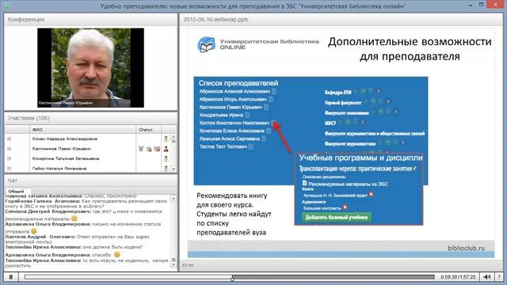Screen dimensions: 507x285
Task: Click chat panel scroll-down arrow
Action: 173,265
